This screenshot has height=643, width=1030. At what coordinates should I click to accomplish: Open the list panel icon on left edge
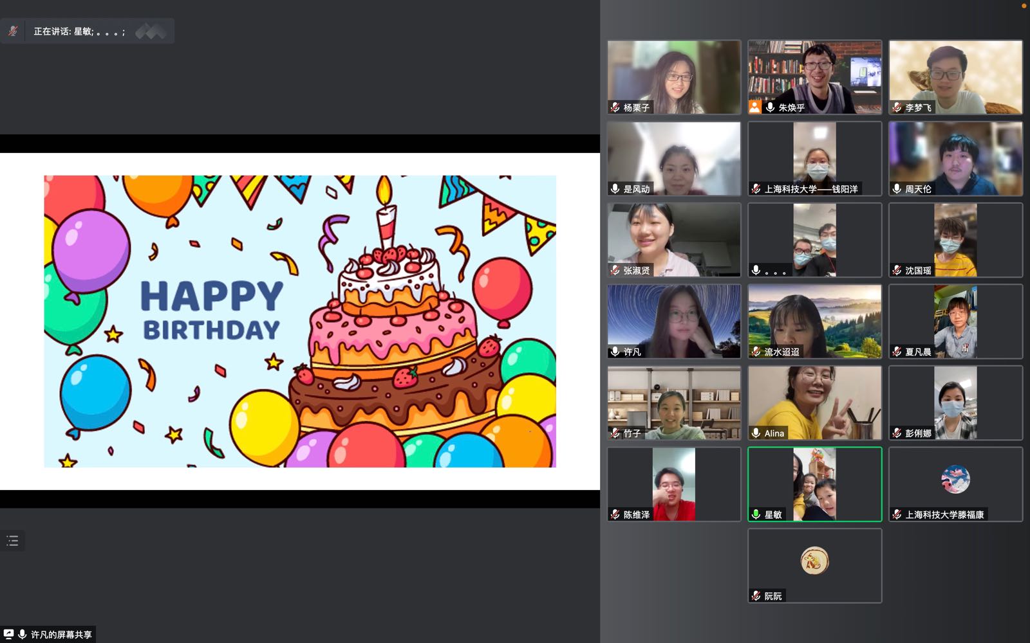(12, 541)
